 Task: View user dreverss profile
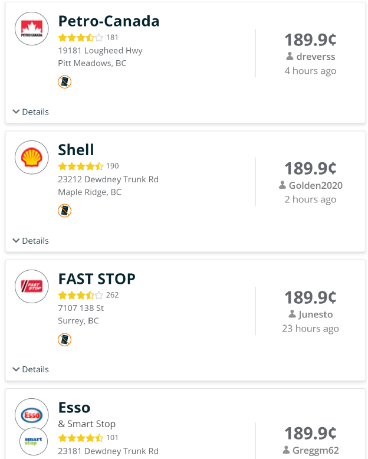[x=314, y=57]
